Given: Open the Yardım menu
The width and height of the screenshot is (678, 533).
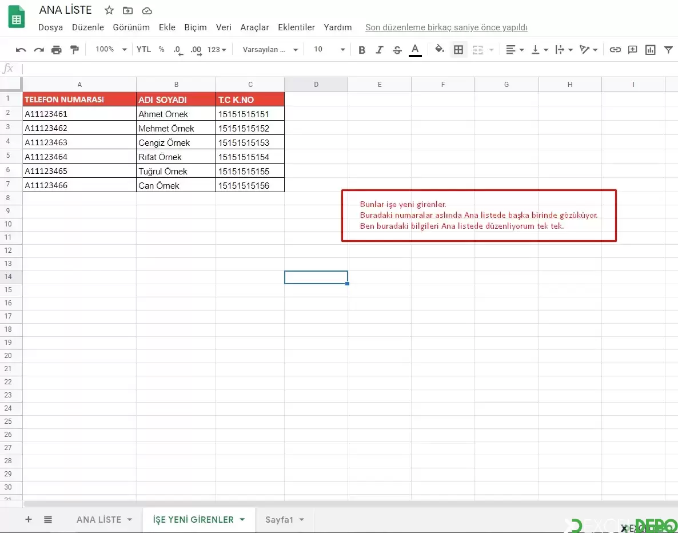Looking at the screenshot, I should click(x=338, y=27).
